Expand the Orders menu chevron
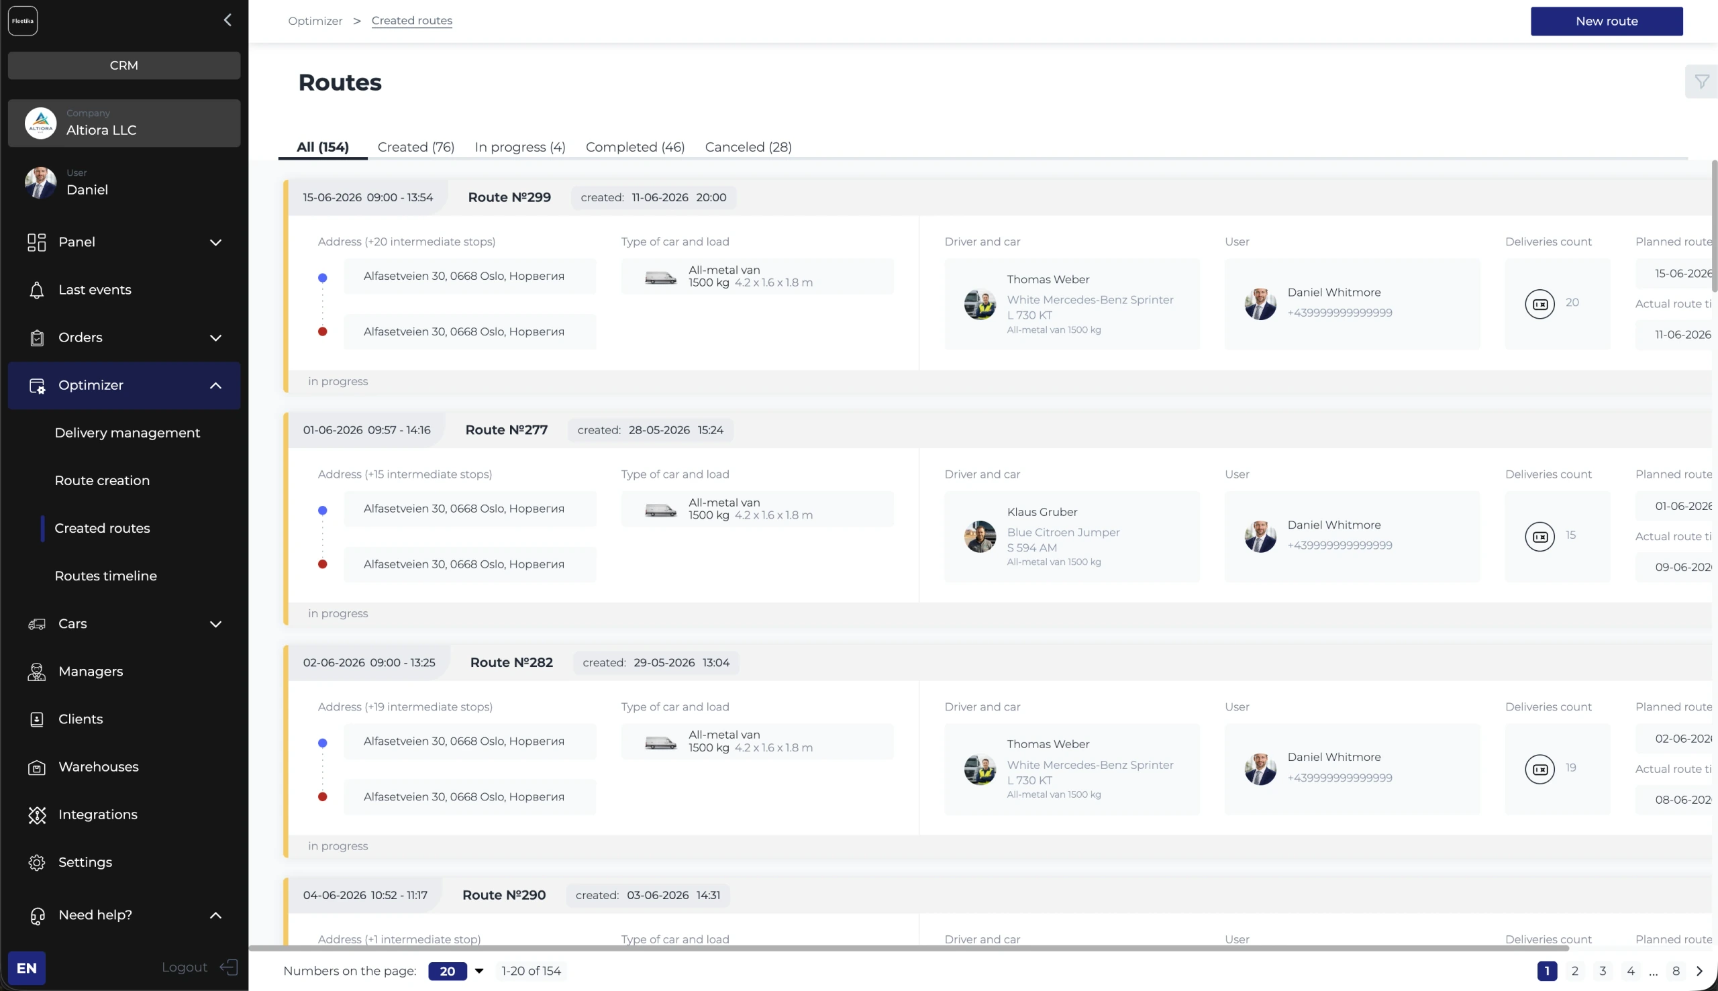Screen dimensions: 1718x991 215,337
